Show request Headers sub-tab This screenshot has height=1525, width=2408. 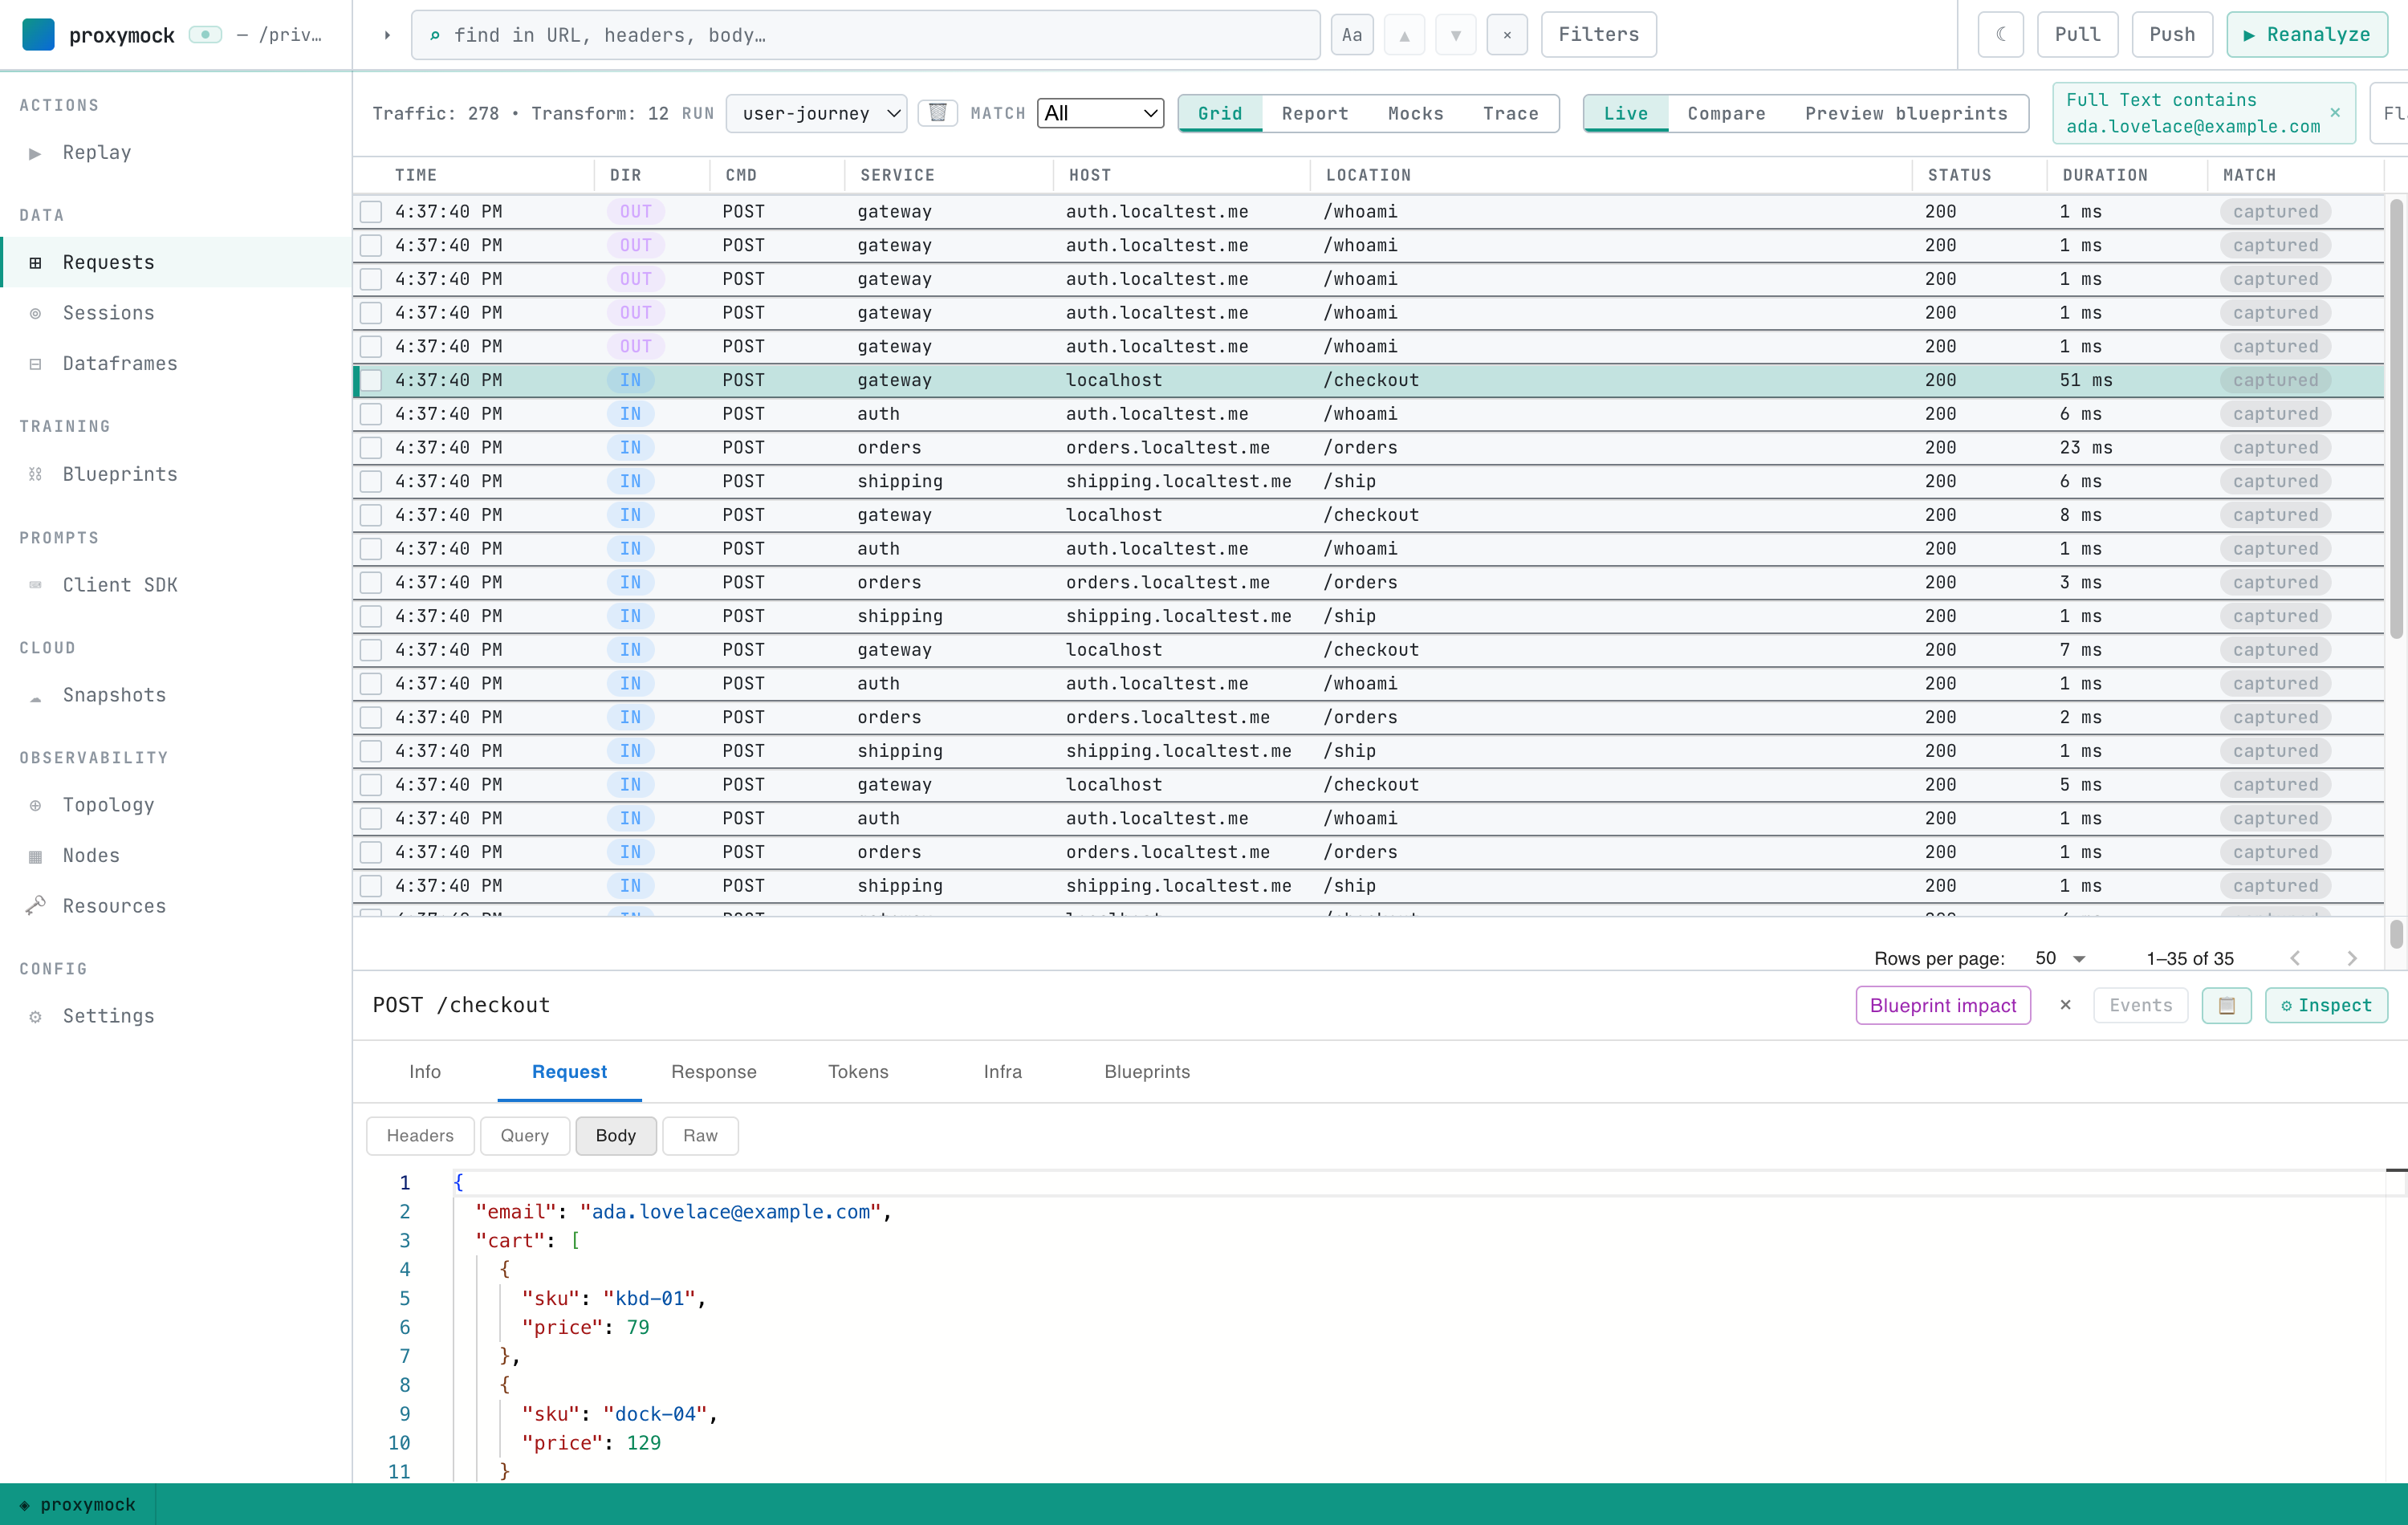coord(420,1135)
